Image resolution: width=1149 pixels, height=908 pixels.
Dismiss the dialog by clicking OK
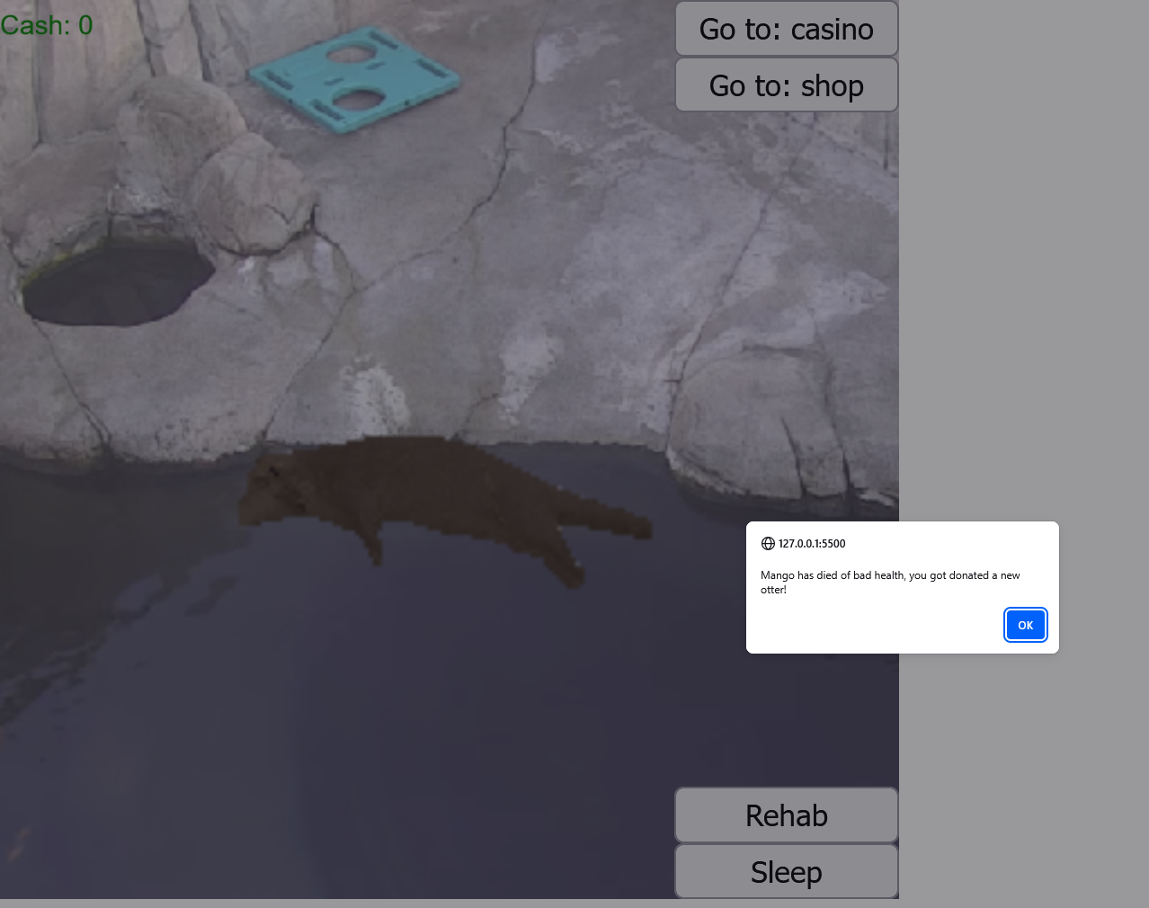coord(1025,625)
